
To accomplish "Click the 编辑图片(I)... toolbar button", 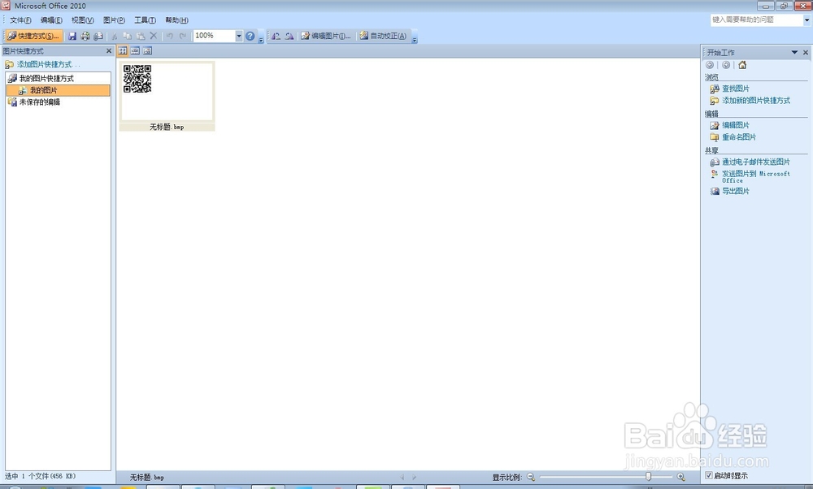I will [326, 36].
